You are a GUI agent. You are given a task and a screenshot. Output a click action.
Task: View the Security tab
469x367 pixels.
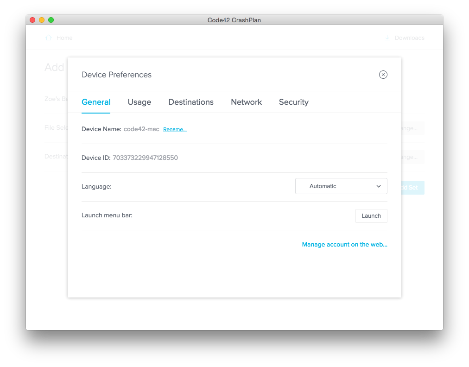[293, 102]
